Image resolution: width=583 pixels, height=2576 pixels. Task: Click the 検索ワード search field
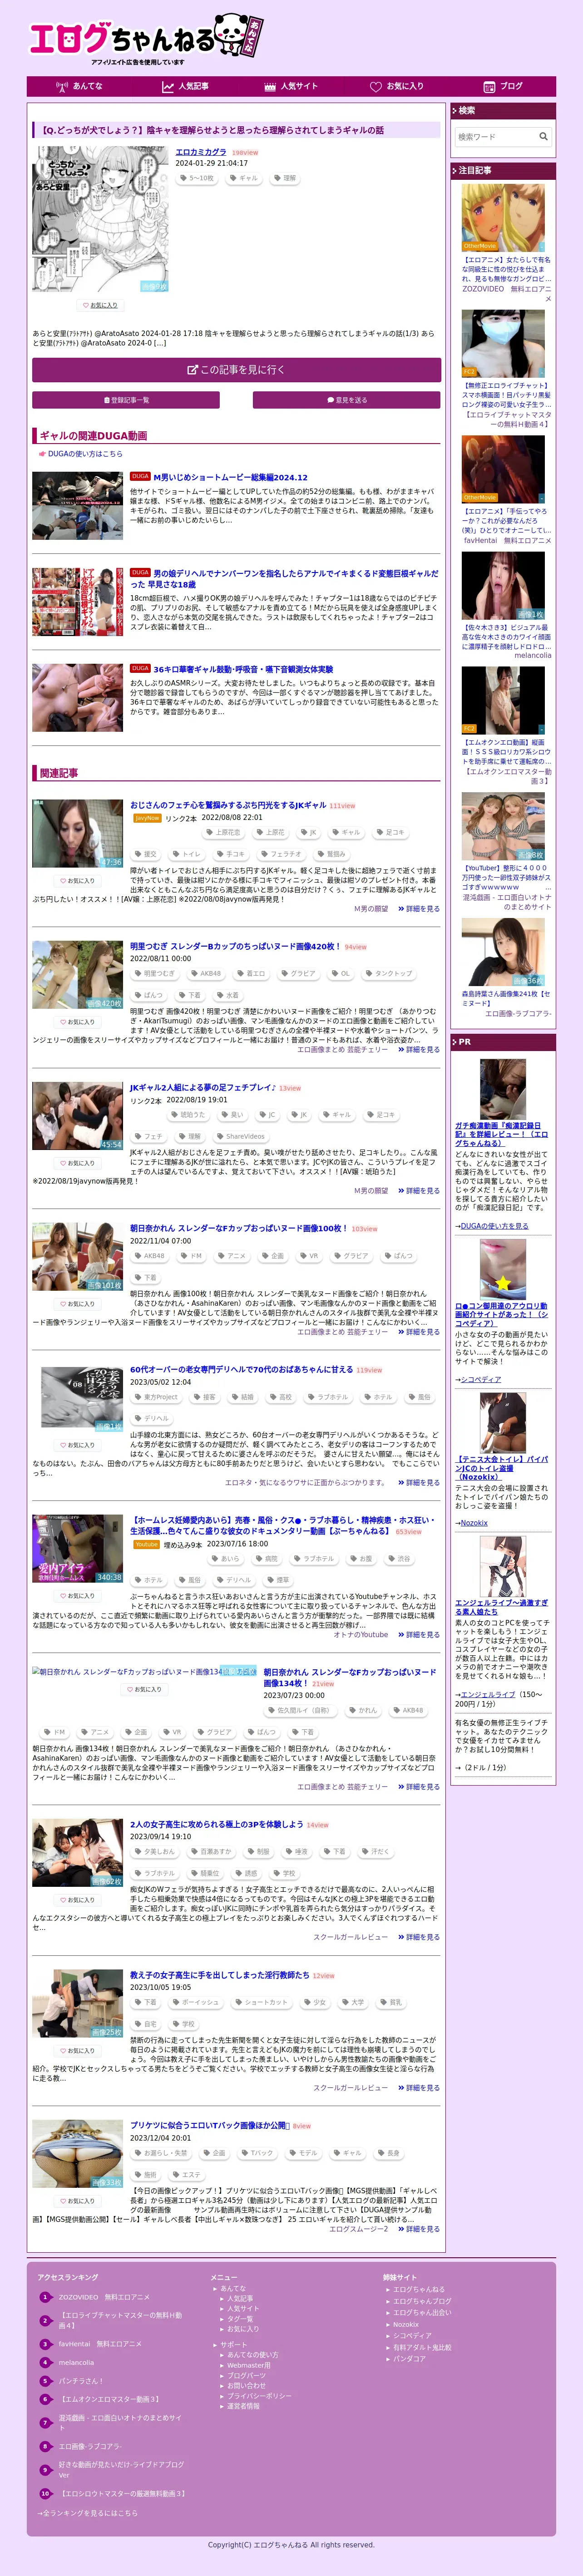pos(495,136)
